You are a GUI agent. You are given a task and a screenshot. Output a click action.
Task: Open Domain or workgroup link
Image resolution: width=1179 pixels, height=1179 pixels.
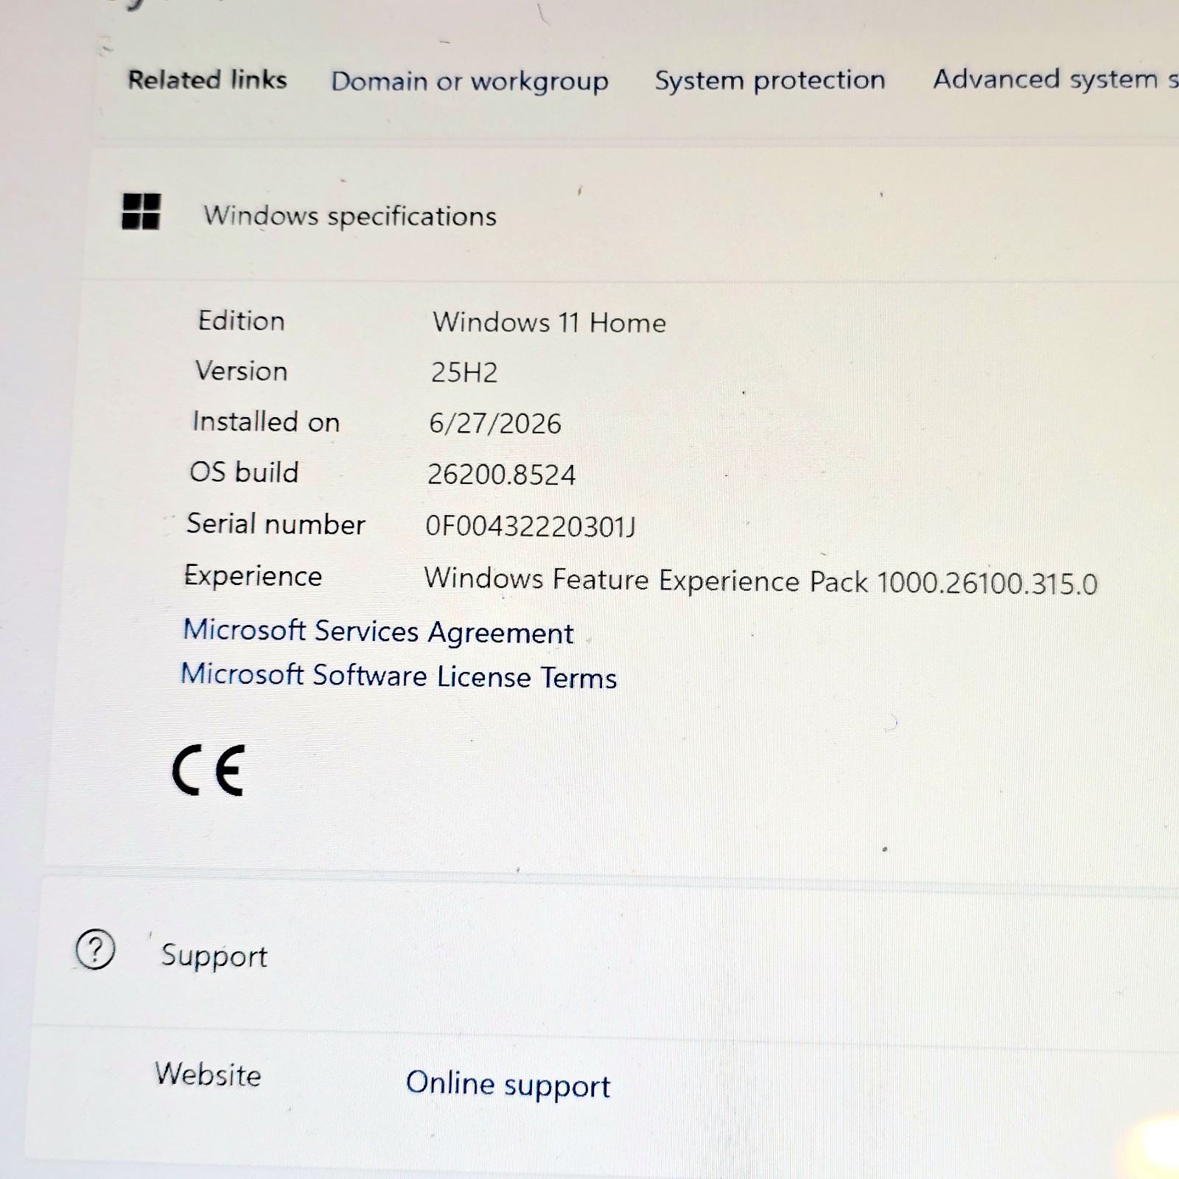[x=469, y=81]
